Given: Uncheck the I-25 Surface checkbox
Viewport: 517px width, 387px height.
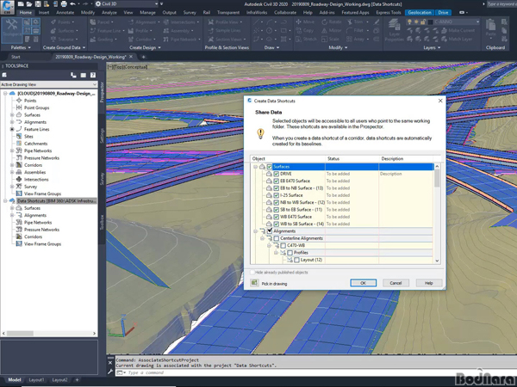Looking at the screenshot, I should [x=277, y=195].
